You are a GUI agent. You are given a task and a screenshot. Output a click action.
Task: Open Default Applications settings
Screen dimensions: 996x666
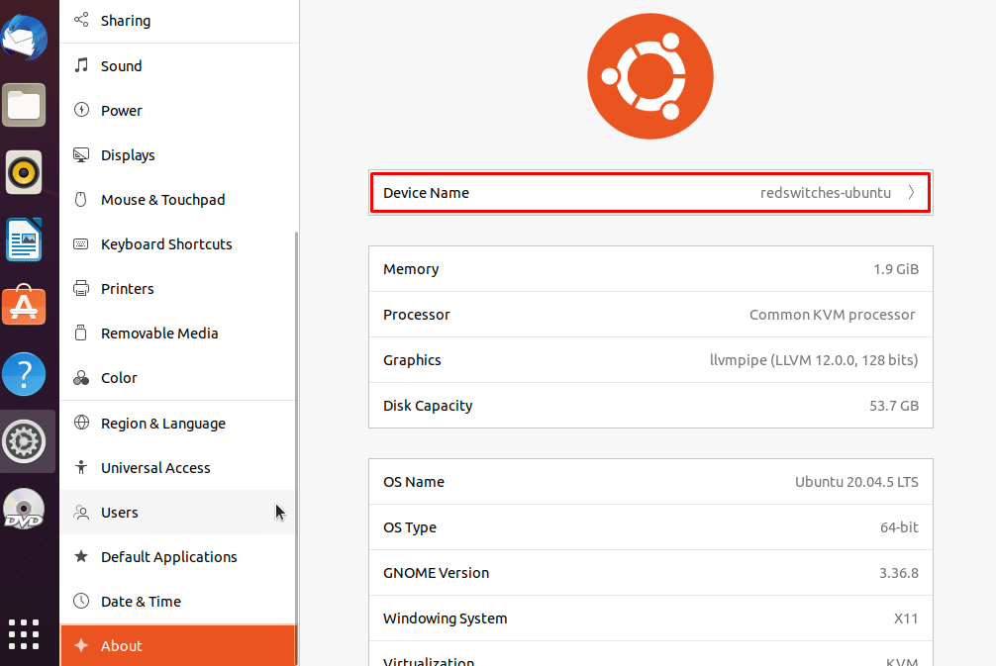[179, 556]
